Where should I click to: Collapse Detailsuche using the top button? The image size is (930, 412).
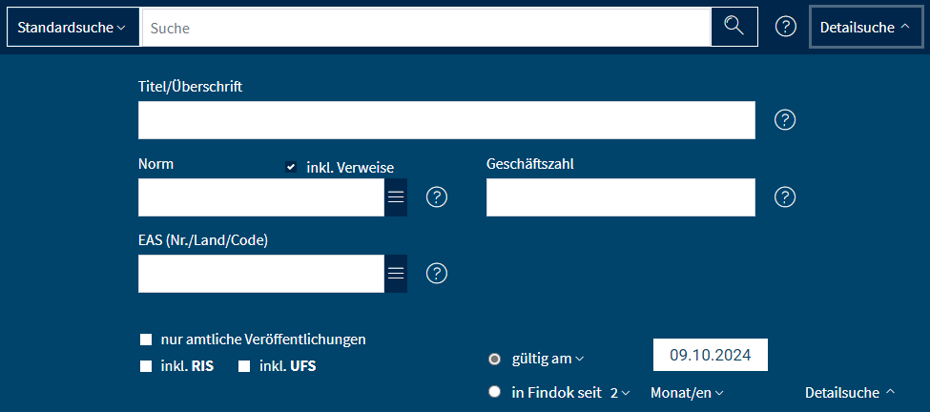866,27
